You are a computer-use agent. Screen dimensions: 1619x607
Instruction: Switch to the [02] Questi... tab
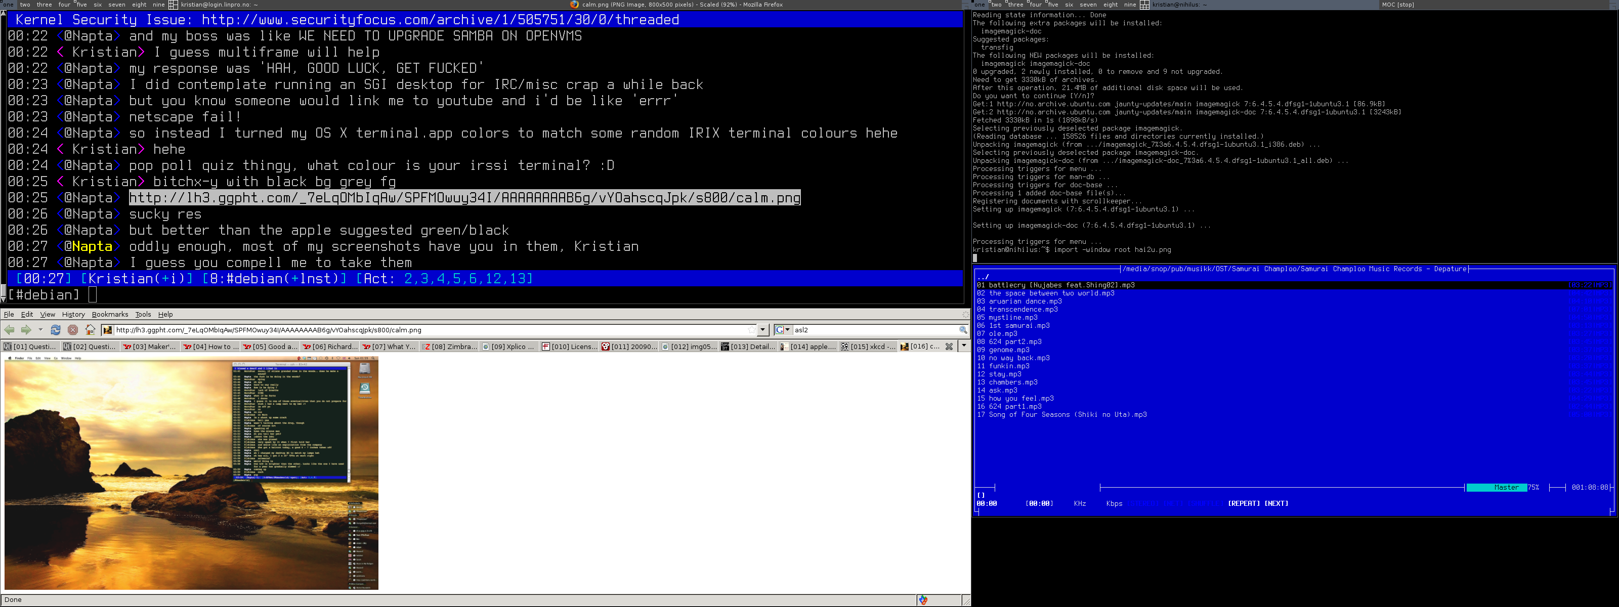90,346
